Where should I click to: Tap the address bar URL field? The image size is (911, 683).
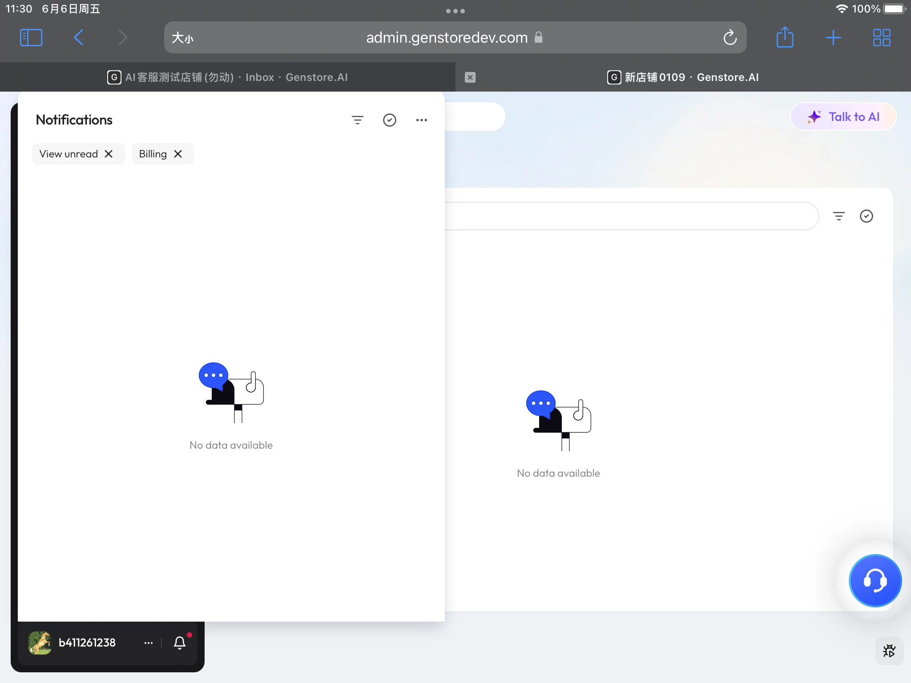tap(455, 38)
